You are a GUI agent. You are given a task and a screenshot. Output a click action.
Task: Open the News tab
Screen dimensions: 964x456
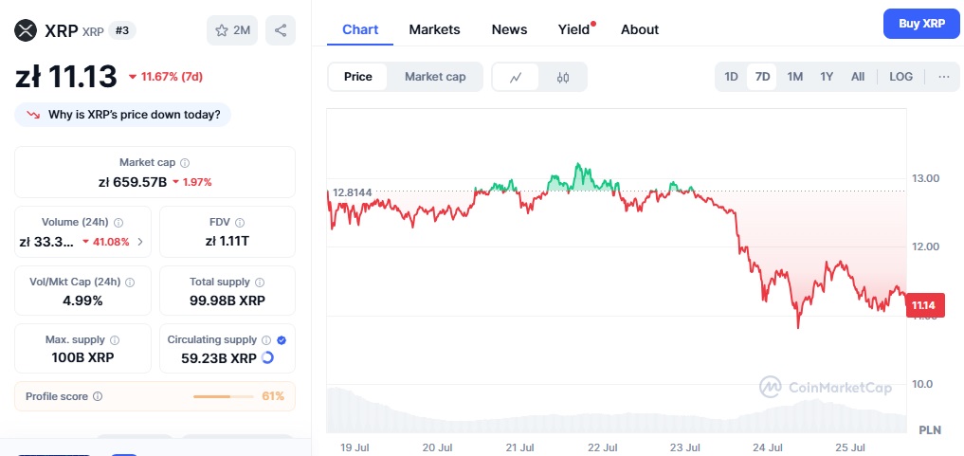pos(509,29)
